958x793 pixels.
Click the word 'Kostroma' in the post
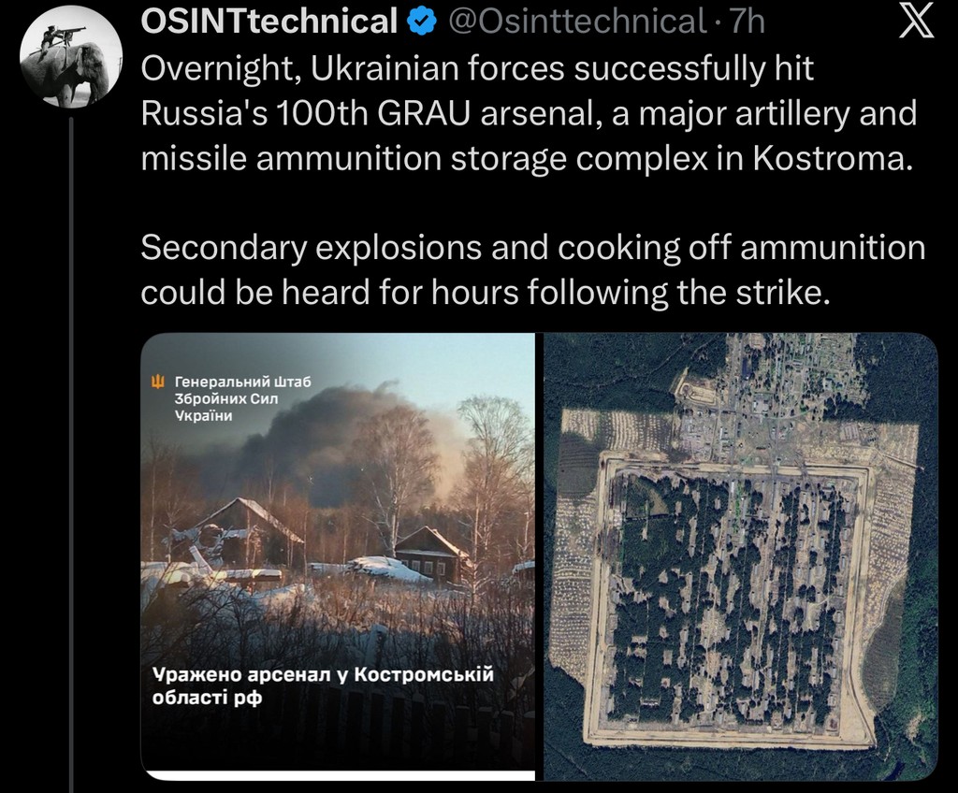pos(830,158)
